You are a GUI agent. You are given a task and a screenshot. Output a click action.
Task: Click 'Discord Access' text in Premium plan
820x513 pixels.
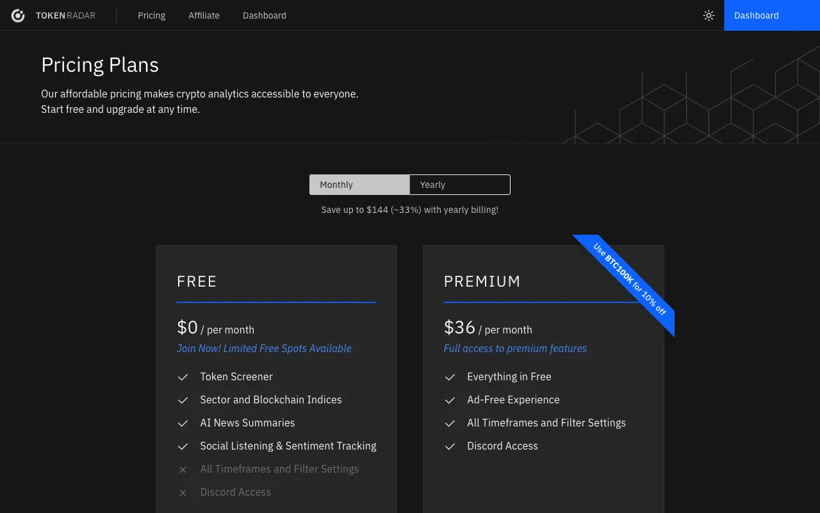click(x=502, y=446)
